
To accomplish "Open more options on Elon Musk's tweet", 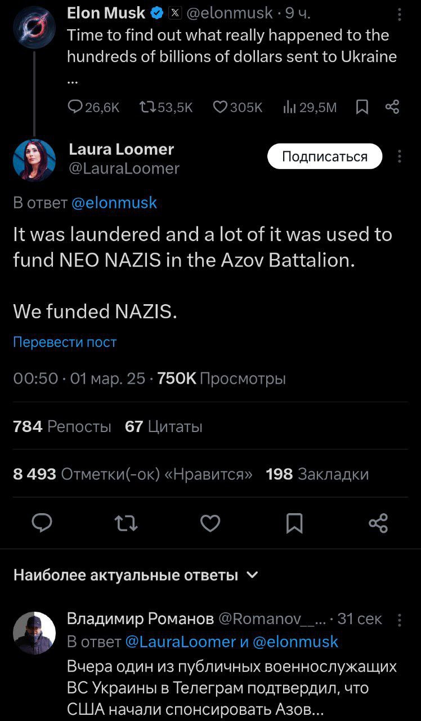I will 400,14.
